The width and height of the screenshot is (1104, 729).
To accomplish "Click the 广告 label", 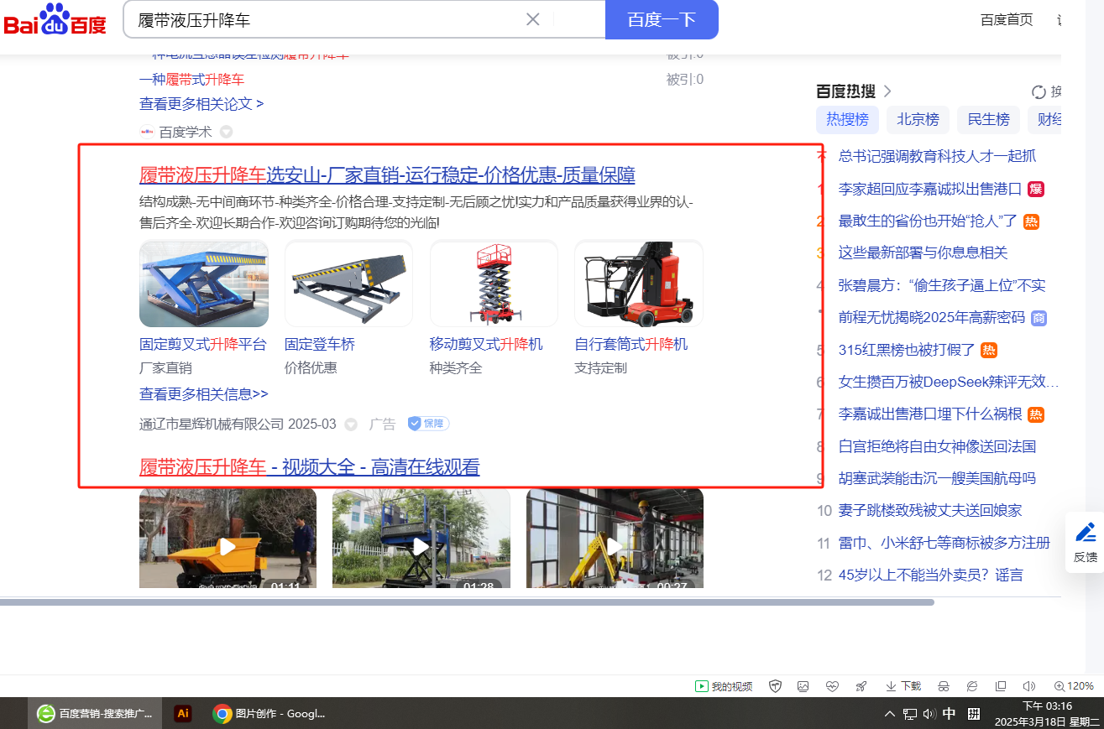I will click(x=382, y=424).
